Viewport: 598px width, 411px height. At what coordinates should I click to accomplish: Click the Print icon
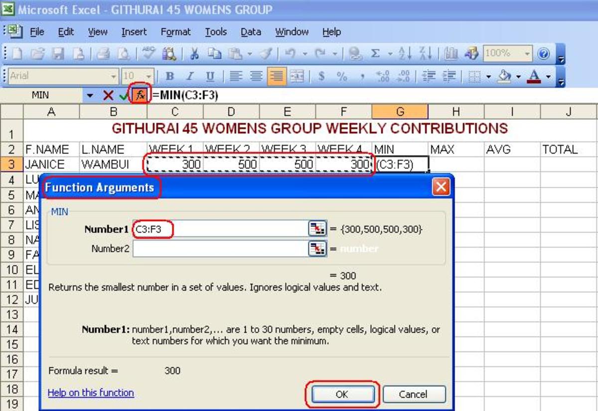[103, 54]
